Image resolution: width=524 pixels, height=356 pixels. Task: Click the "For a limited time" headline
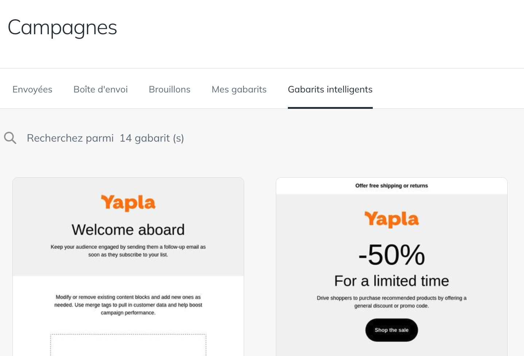[392, 281]
